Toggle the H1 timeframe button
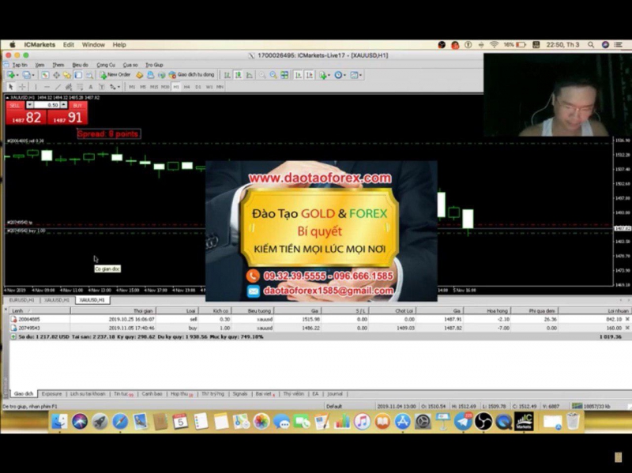Viewport: 632px width, 473px height. click(x=176, y=86)
